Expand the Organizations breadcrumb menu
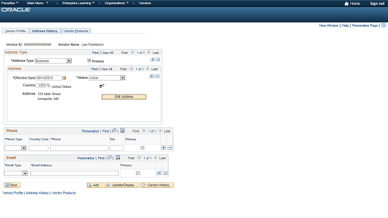This screenshot has height=218, width=388. click(116, 3)
